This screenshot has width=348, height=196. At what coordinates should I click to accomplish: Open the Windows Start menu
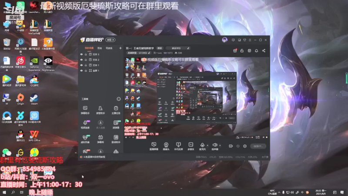(x=4, y=192)
